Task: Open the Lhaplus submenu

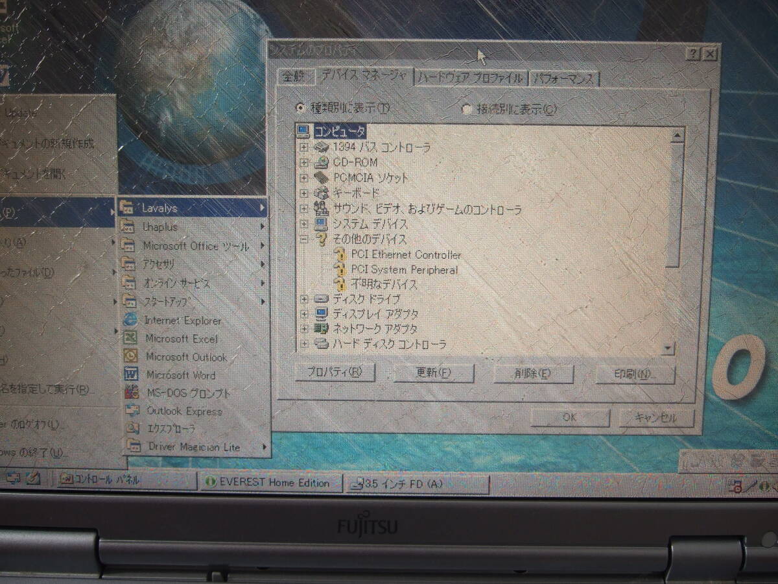Action: pyautogui.click(x=194, y=227)
